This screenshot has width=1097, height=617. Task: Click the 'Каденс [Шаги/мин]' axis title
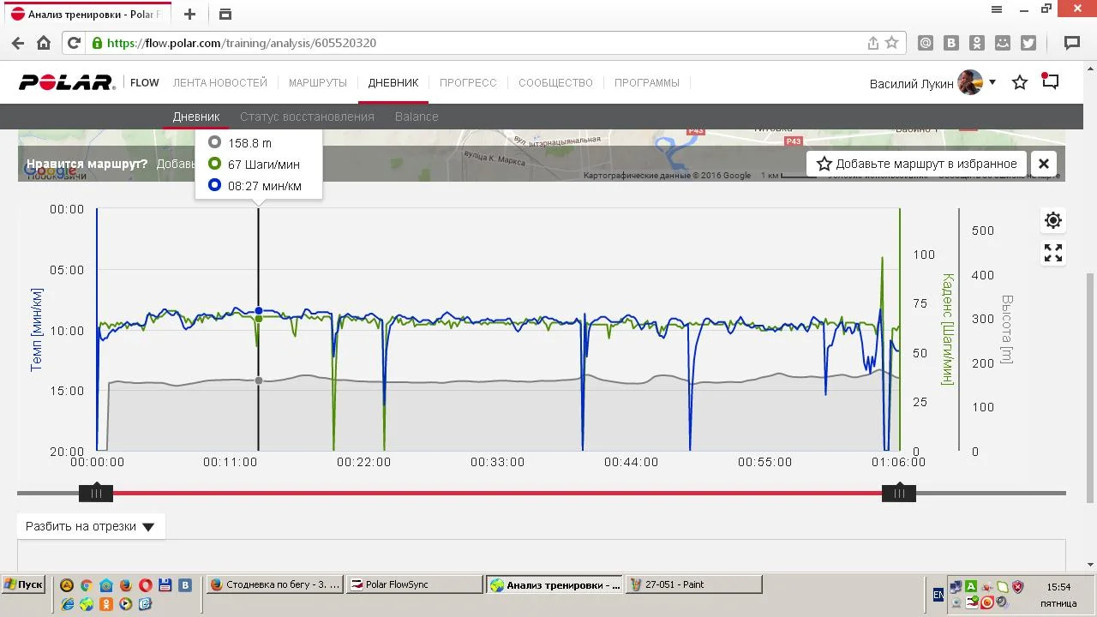pyautogui.click(x=947, y=330)
